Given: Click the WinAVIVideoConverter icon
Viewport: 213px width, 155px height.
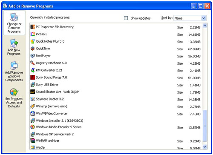Looking at the screenshot, I should click(32, 113).
